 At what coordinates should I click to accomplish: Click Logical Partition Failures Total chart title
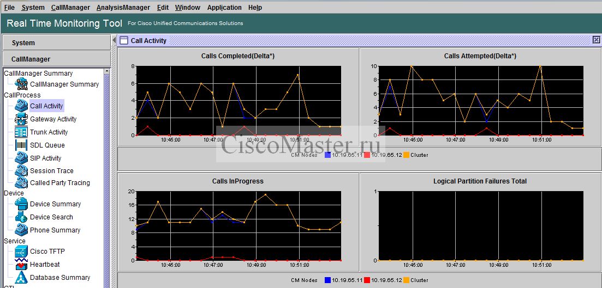pos(480,181)
